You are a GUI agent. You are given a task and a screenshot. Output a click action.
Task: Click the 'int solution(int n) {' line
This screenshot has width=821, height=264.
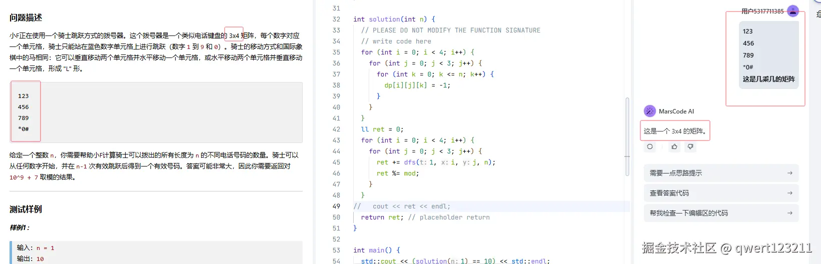[394, 19]
